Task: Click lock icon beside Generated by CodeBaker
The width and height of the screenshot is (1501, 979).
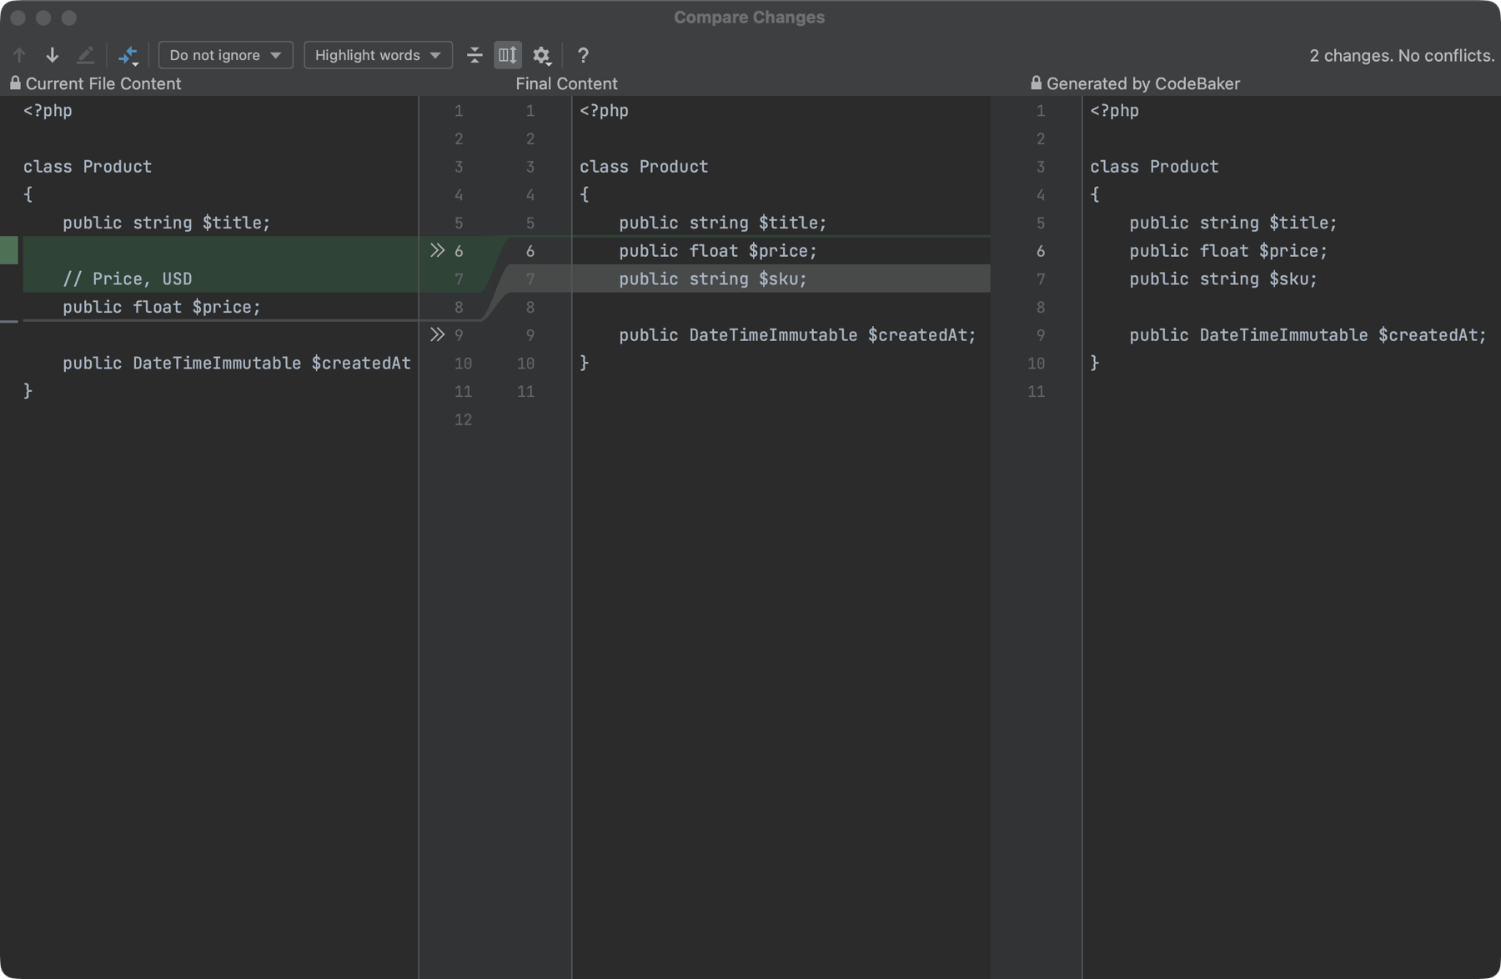Action: point(1036,83)
